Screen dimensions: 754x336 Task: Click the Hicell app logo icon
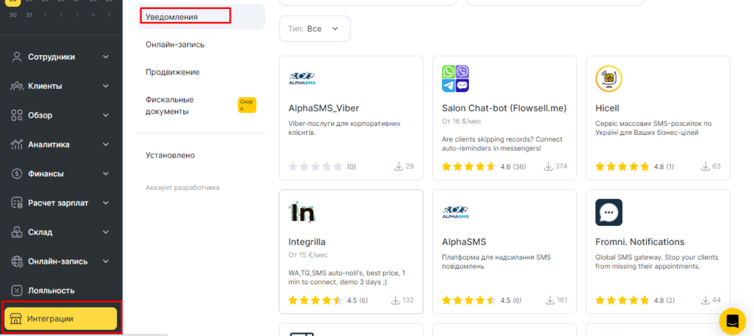click(608, 78)
